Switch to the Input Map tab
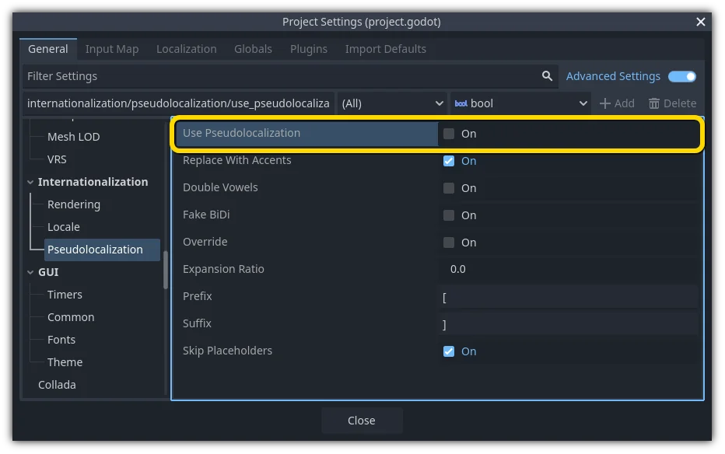Screen dimensions: 725x454 click(112, 48)
